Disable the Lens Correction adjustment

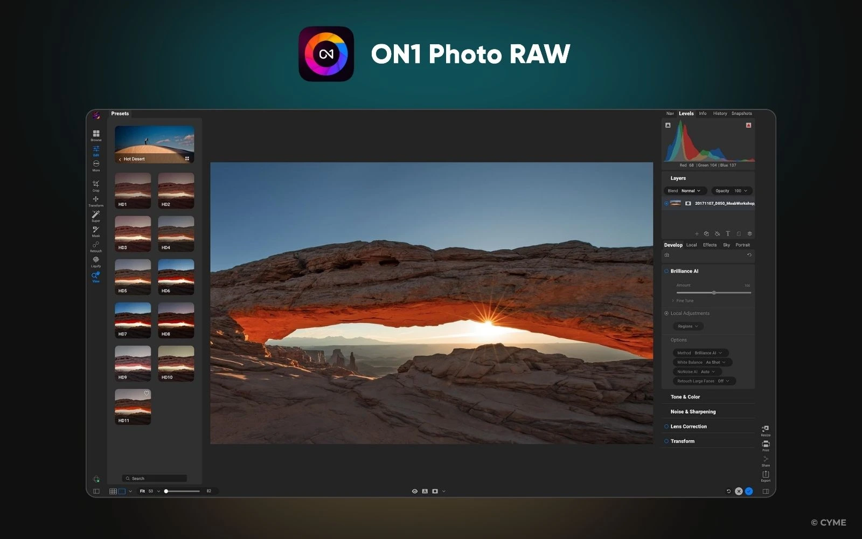click(x=666, y=426)
